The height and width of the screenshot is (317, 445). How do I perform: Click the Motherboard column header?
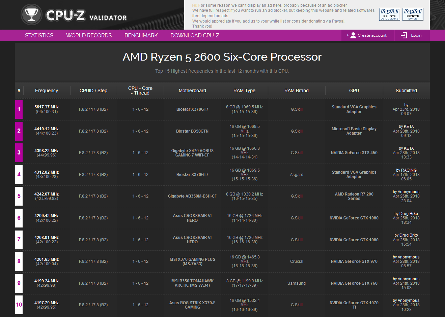pos(192,91)
